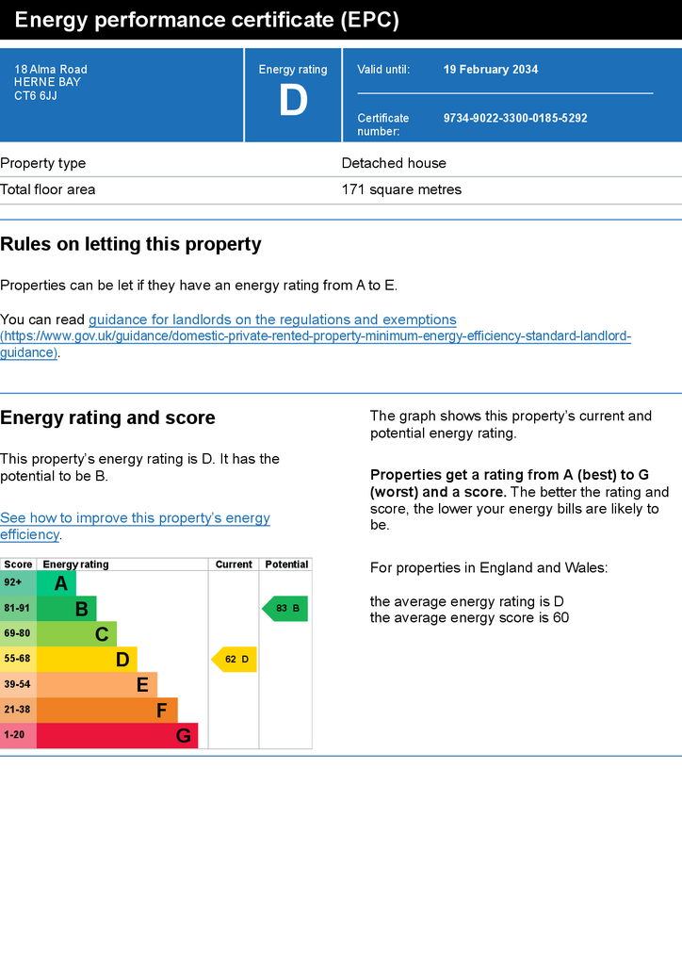The height and width of the screenshot is (965, 682).
Task: Select the dark orange F rating bar
Action: pos(107,710)
